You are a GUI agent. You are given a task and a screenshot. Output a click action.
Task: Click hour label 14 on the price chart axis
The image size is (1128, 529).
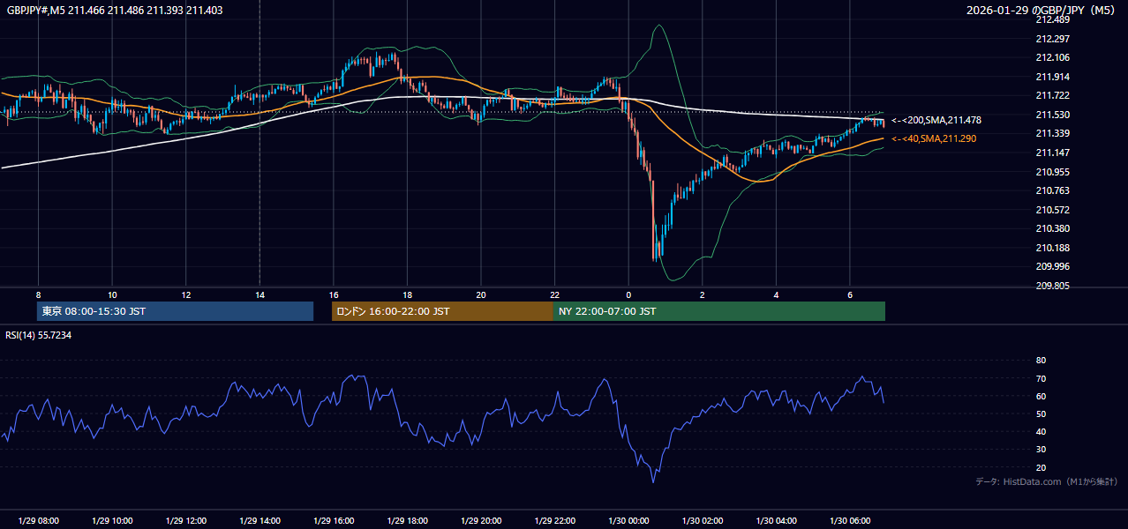pos(259,294)
